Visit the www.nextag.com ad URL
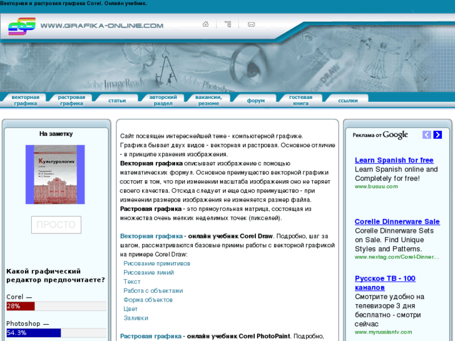 [397, 257]
